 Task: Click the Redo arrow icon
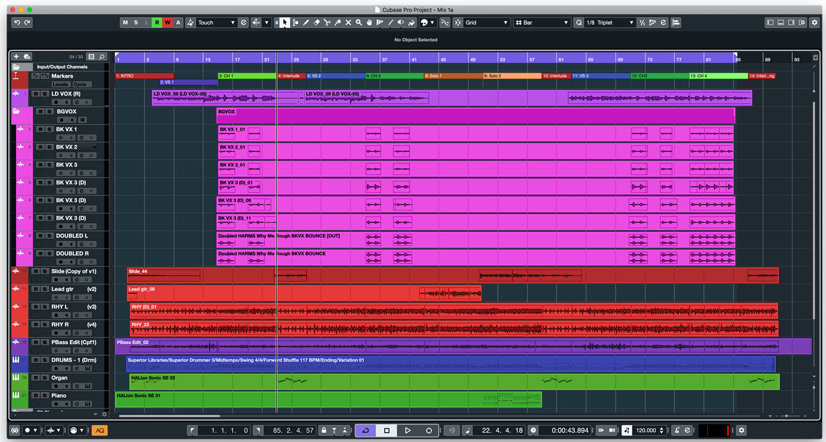click(27, 22)
